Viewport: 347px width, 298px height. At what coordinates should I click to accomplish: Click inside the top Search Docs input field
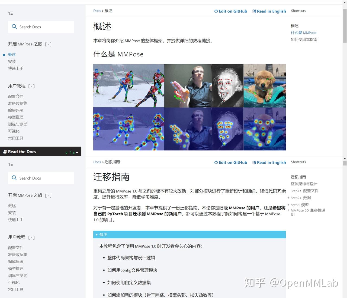41,27
